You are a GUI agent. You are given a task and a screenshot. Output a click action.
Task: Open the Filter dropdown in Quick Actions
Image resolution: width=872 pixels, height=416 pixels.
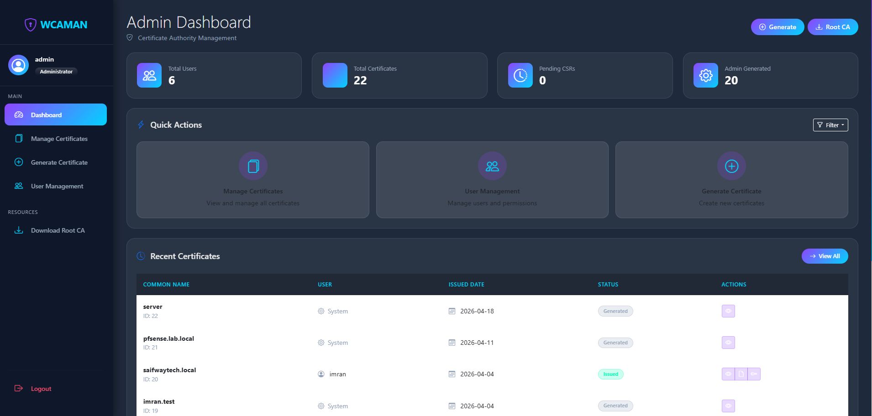[x=830, y=125]
